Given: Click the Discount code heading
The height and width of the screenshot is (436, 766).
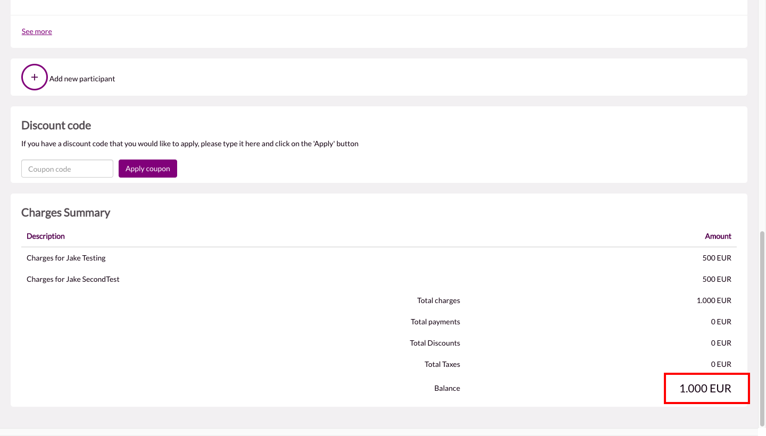Looking at the screenshot, I should (56, 125).
